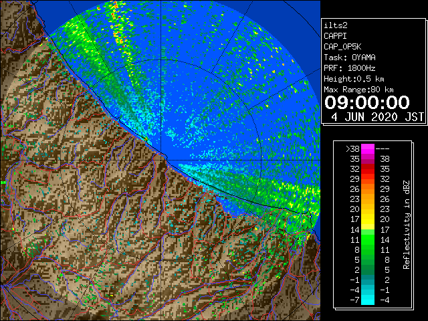Click the CAP_OP5K text
Screen dimensions: 428x321
pyautogui.click(x=342, y=47)
